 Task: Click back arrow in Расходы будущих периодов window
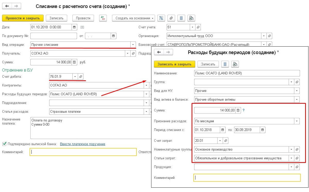click(x=159, y=52)
